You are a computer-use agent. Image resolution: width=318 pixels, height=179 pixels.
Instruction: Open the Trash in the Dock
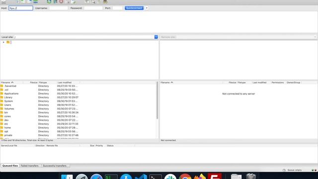pyautogui.click(x=251, y=176)
